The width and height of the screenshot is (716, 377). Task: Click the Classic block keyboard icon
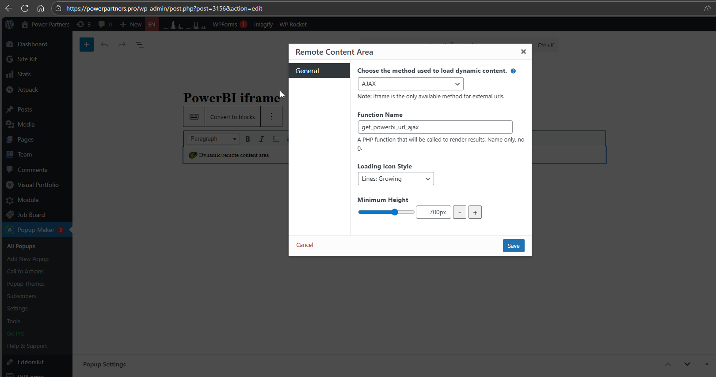pyautogui.click(x=194, y=117)
